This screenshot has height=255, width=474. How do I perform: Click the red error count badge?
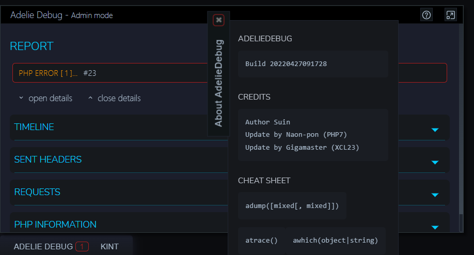click(82, 247)
